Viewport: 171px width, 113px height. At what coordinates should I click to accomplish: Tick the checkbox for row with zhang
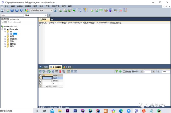point(40,81)
